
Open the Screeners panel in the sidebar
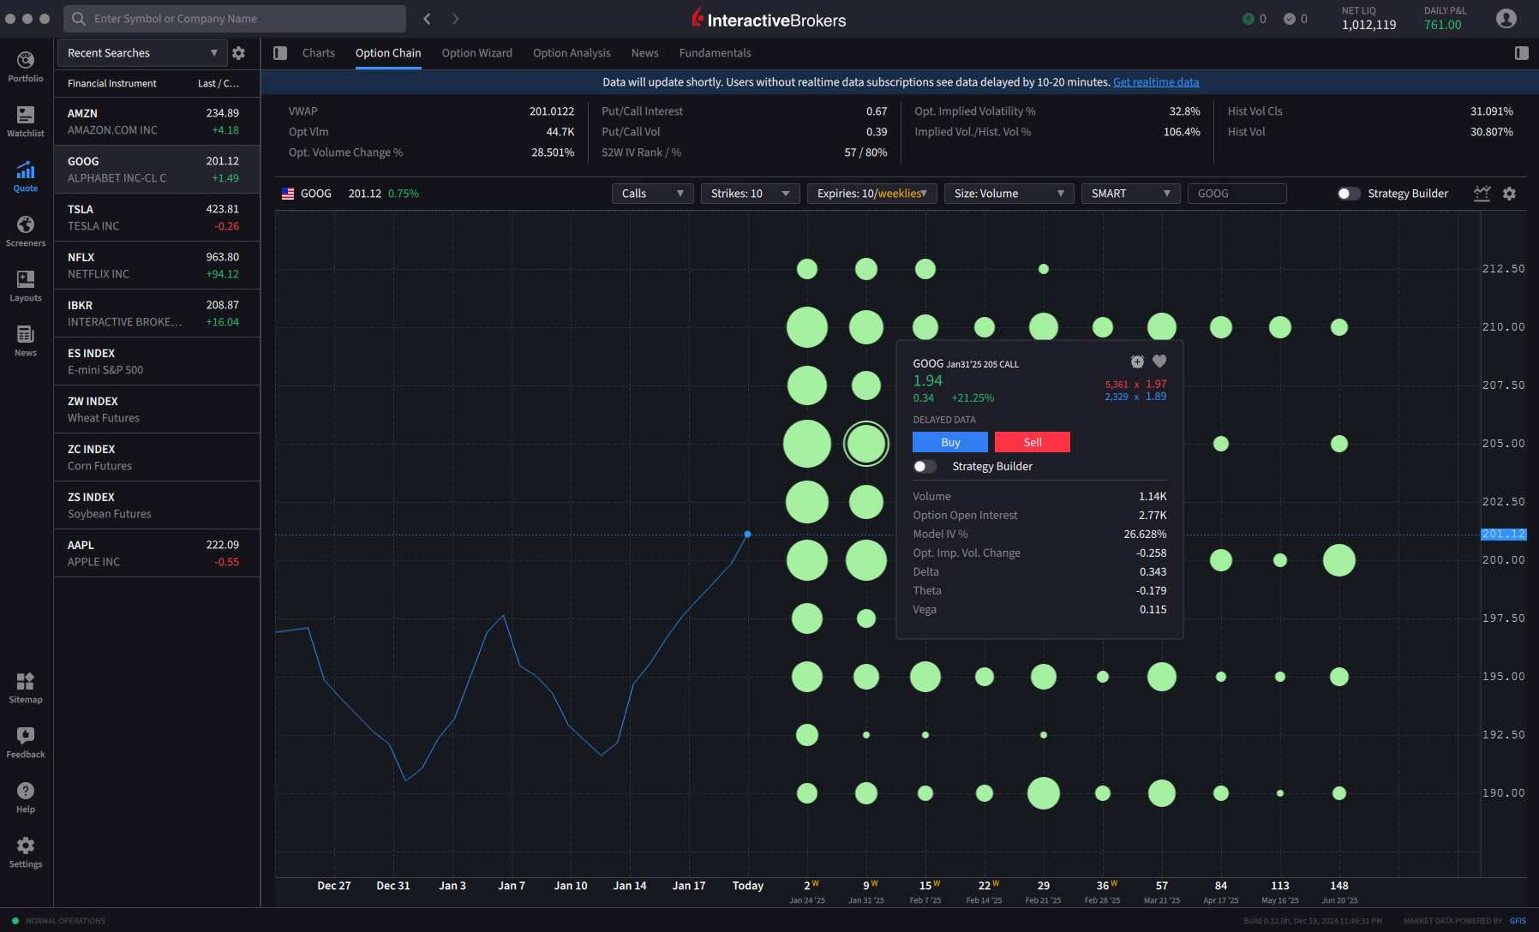tap(25, 230)
